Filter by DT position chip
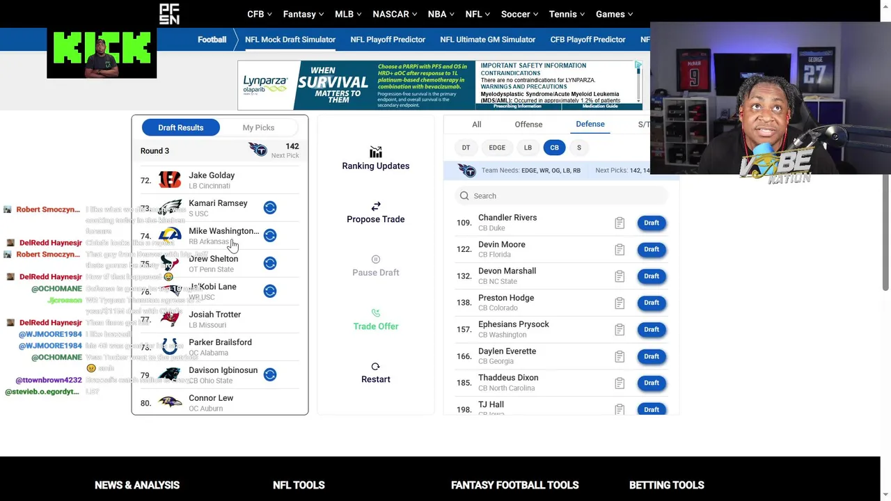This screenshot has height=501, width=891. click(466, 148)
